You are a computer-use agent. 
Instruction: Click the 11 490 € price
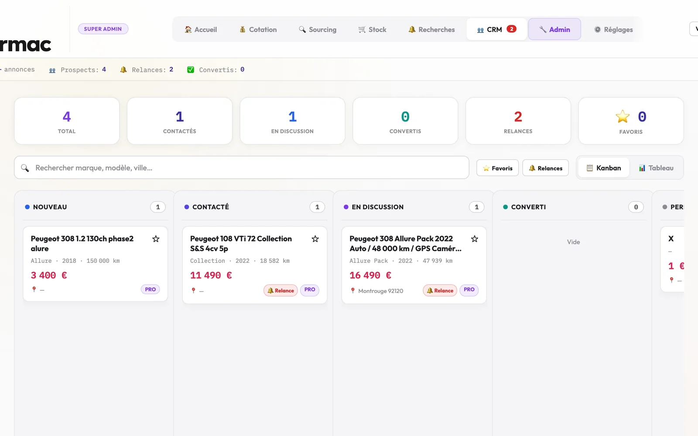click(211, 275)
